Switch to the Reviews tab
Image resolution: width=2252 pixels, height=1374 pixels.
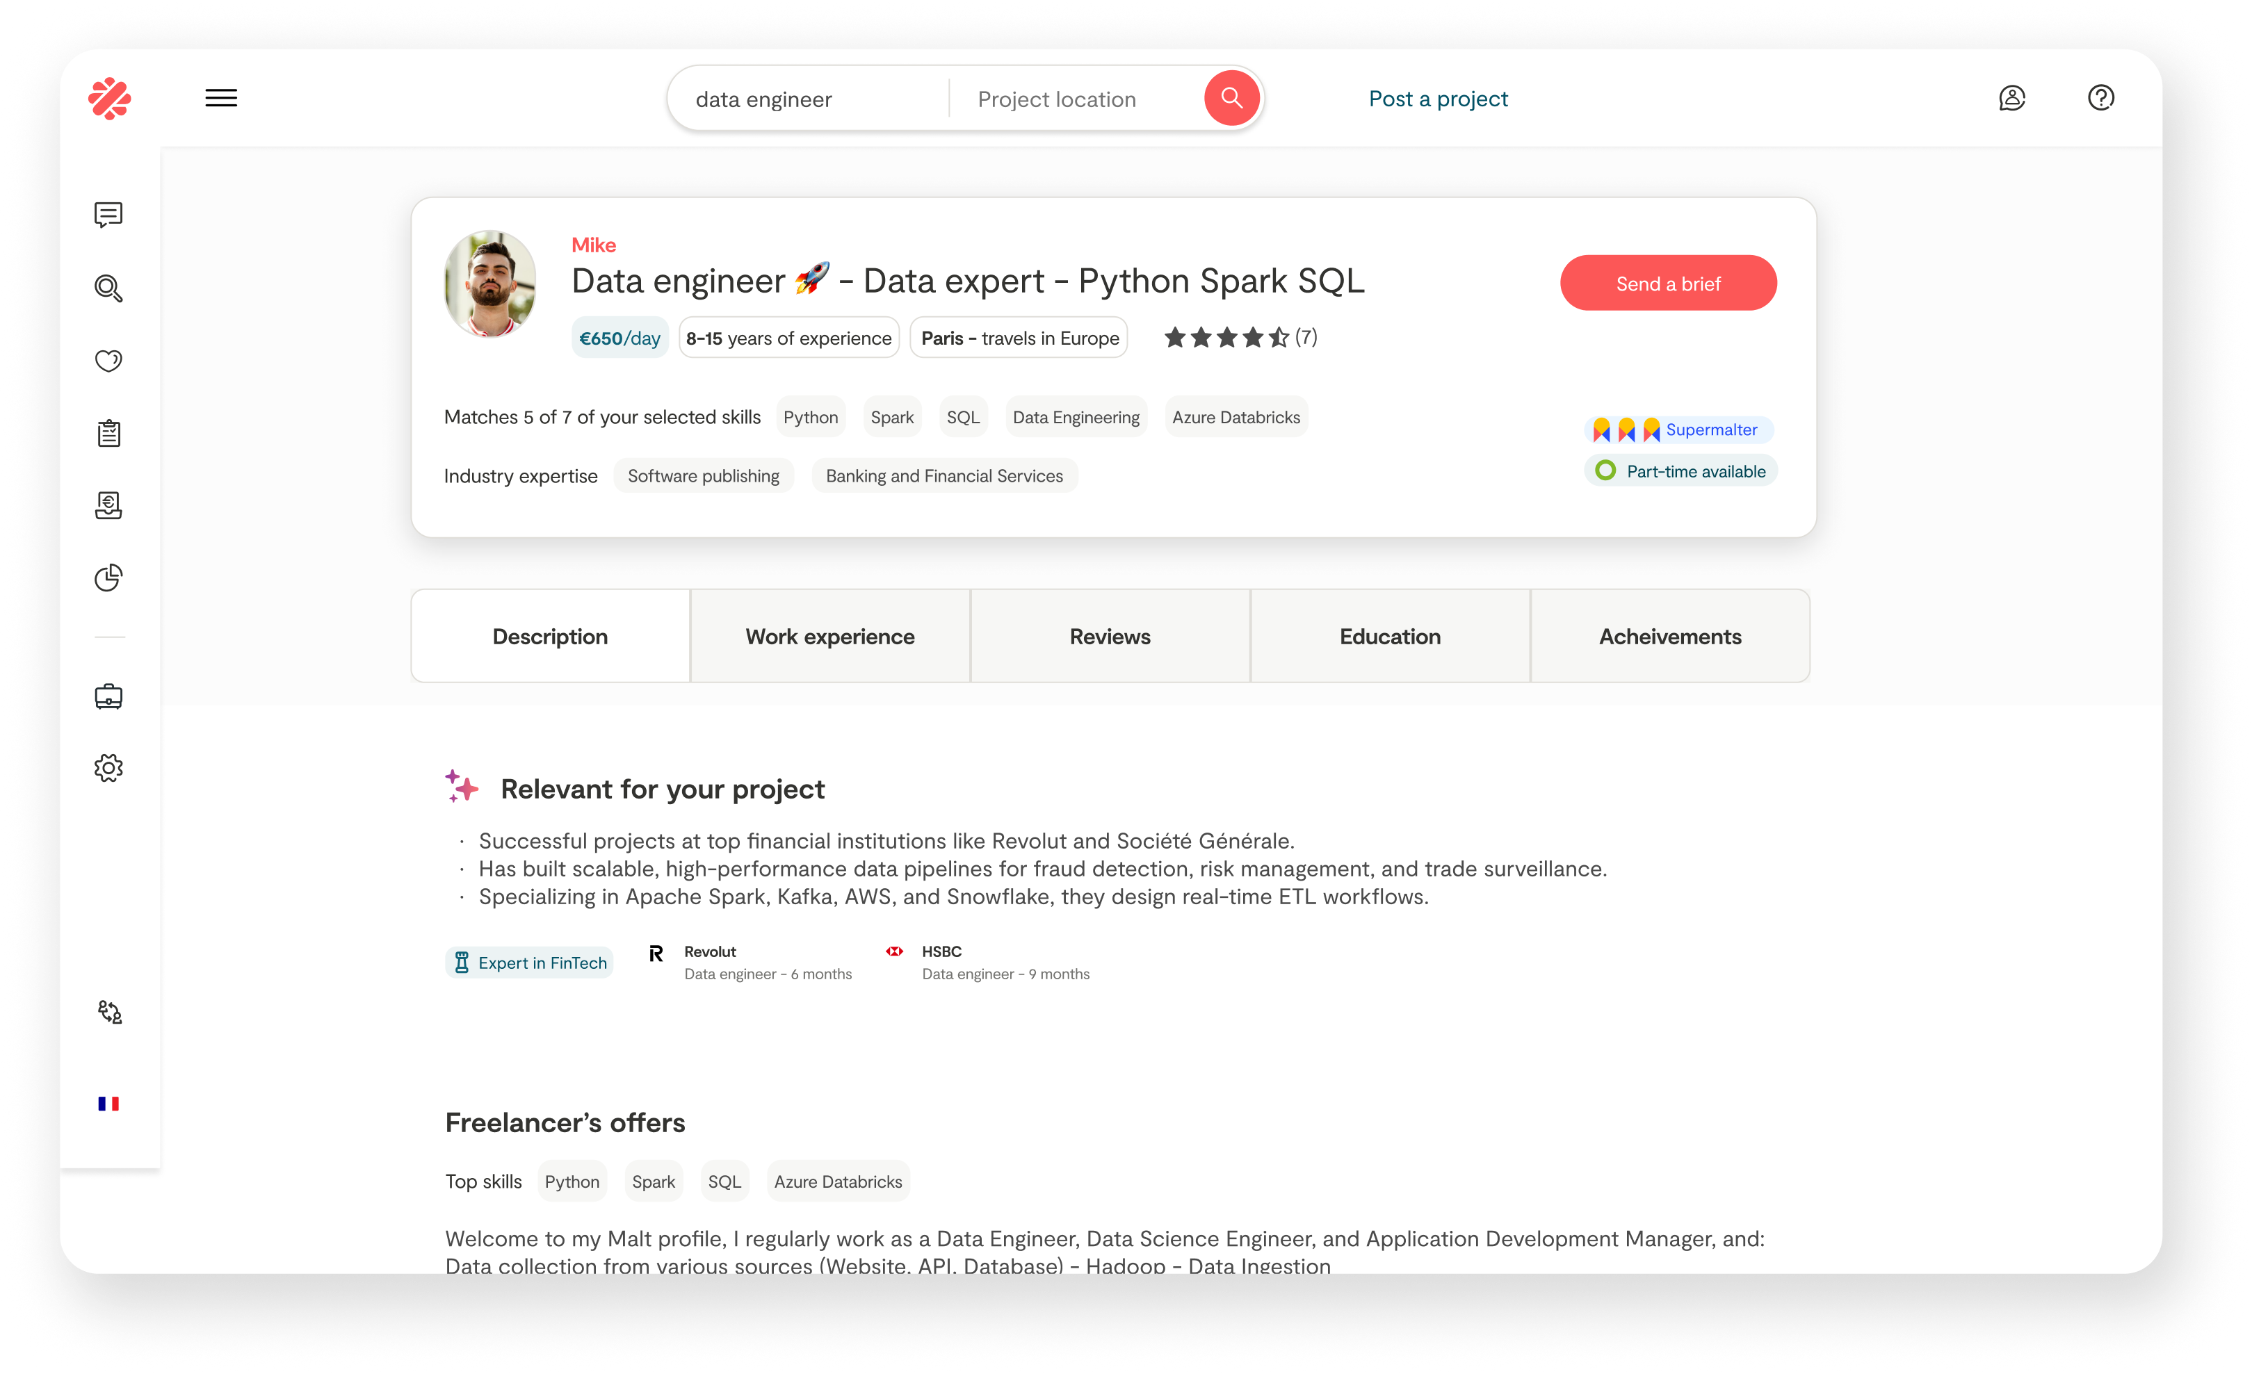1110,637
